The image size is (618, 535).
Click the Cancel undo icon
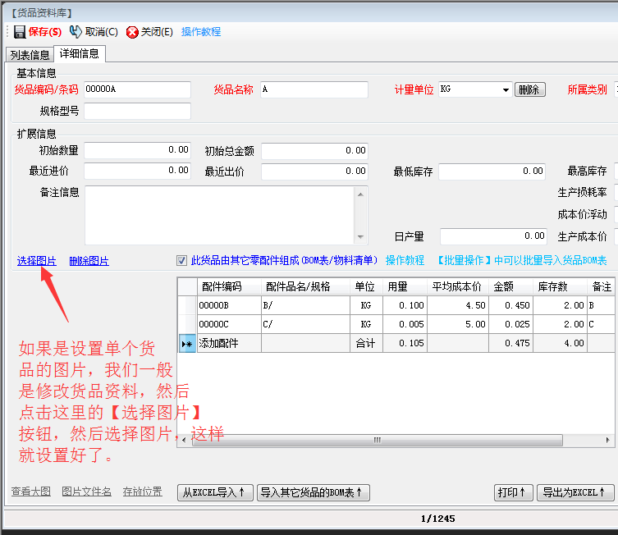pyautogui.click(x=76, y=32)
